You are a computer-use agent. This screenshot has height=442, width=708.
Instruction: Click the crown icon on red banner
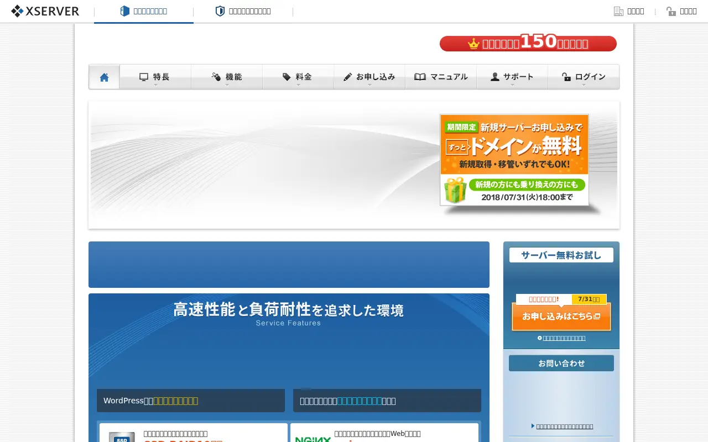(473, 44)
